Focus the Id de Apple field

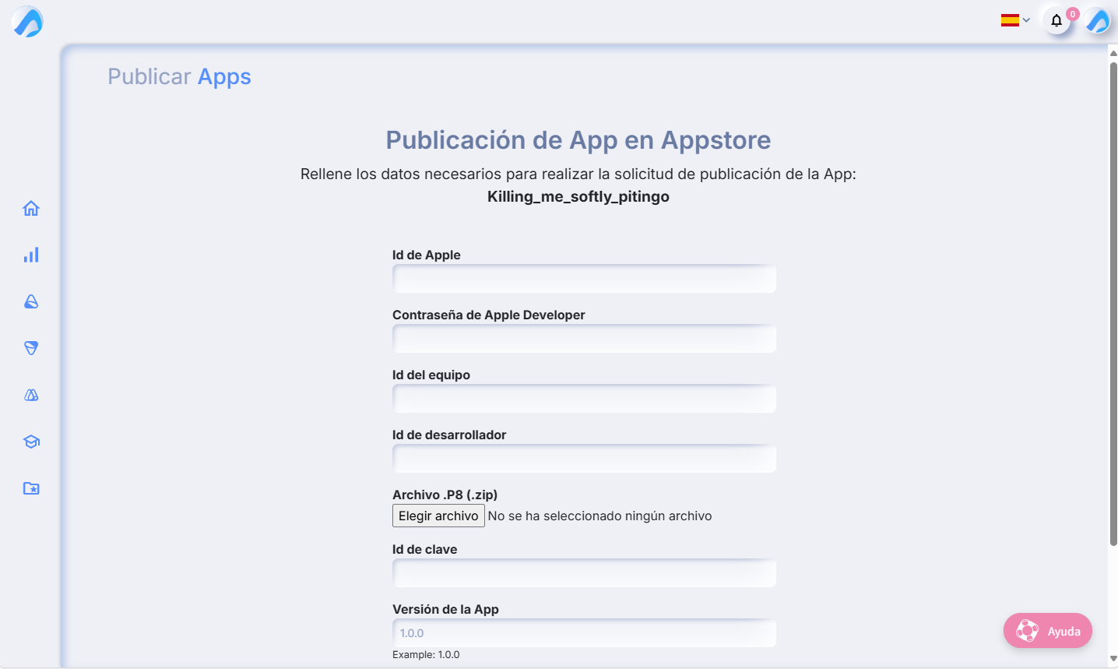pos(584,279)
